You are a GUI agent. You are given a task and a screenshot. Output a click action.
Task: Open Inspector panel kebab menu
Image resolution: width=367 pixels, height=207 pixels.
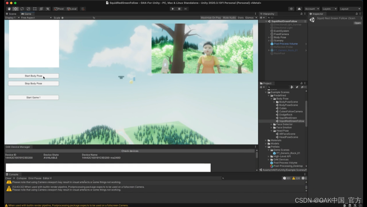(x=360, y=14)
